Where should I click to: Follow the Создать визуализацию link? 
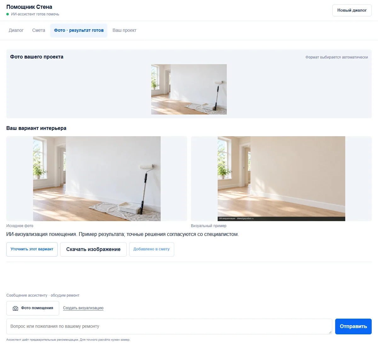coord(83,308)
